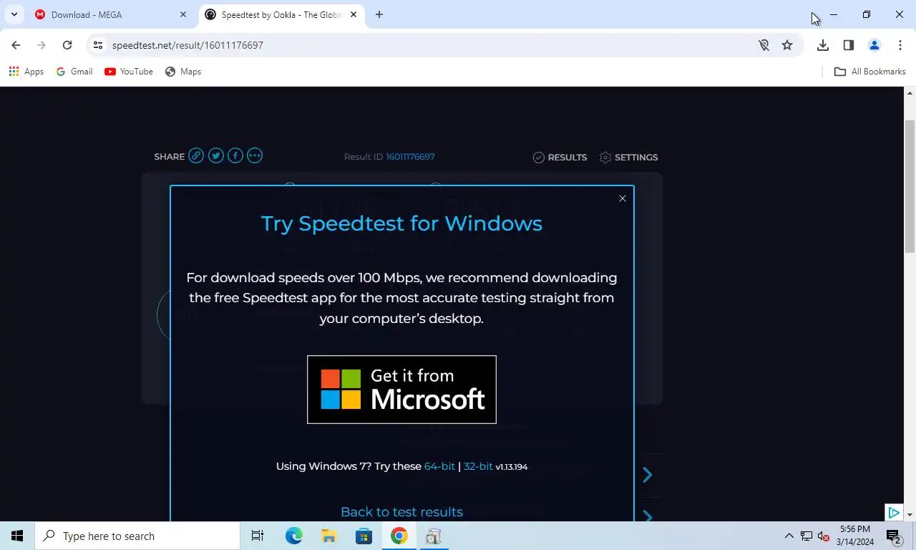The width and height of the screenshot is (916, 550).
Task: Open network status tray icon
Action: click(807, 536)
